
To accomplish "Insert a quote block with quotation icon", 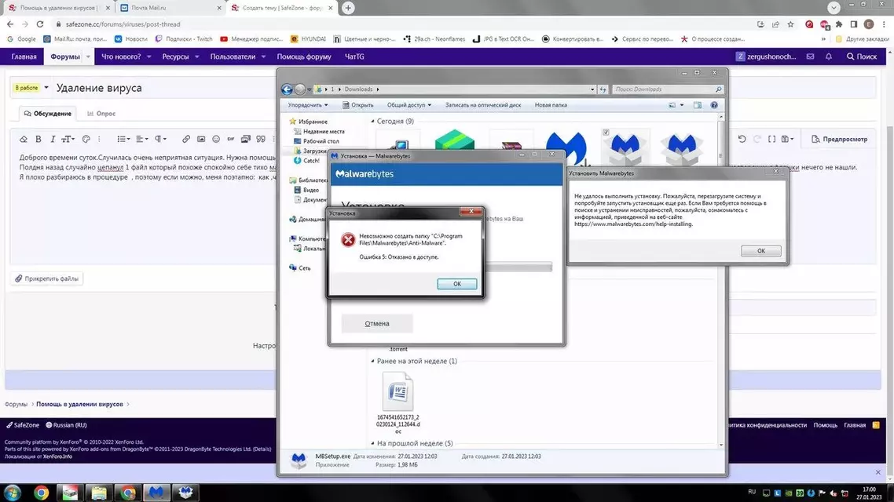I will click(x=261, y=139).
